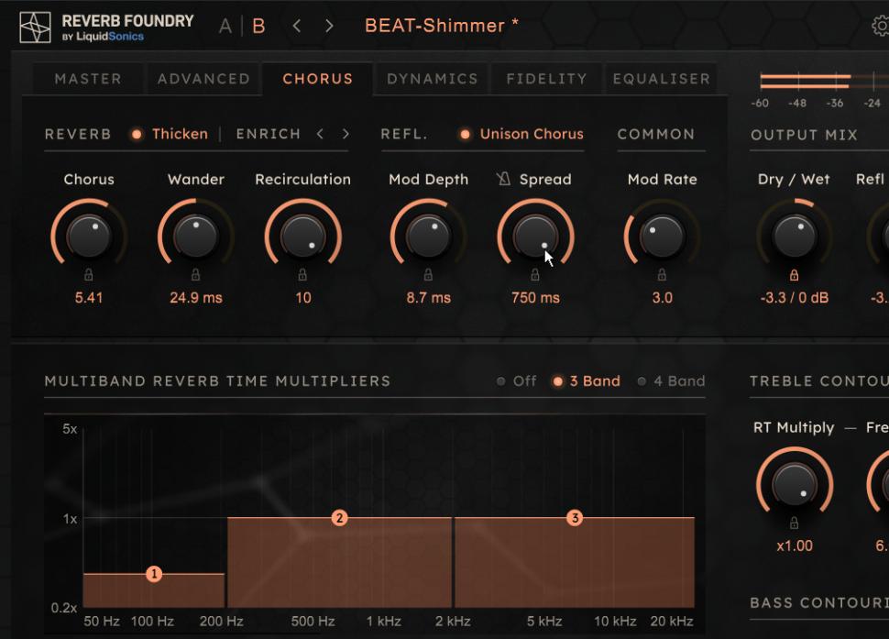Screen dimensions: 889x639
Task: Click the lock icon under Chorus knob
Action: [x=89, y=274]
